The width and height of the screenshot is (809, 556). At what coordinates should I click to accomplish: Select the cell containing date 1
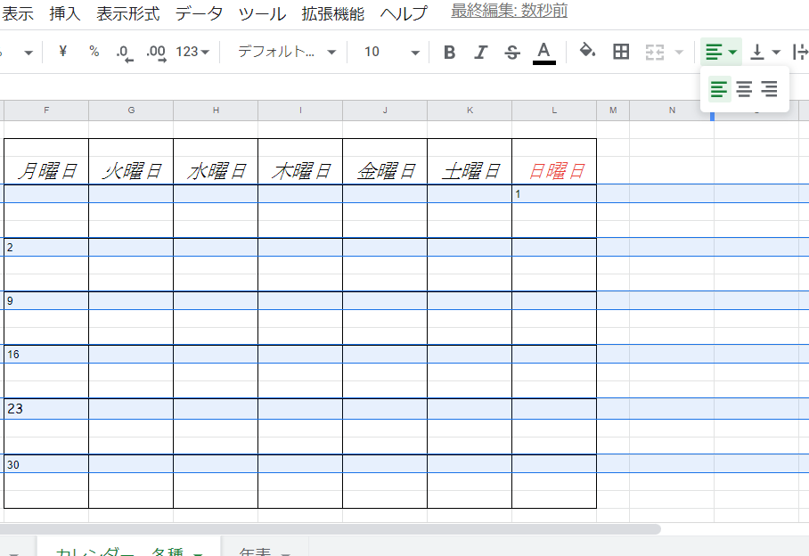tap(554, 194)
